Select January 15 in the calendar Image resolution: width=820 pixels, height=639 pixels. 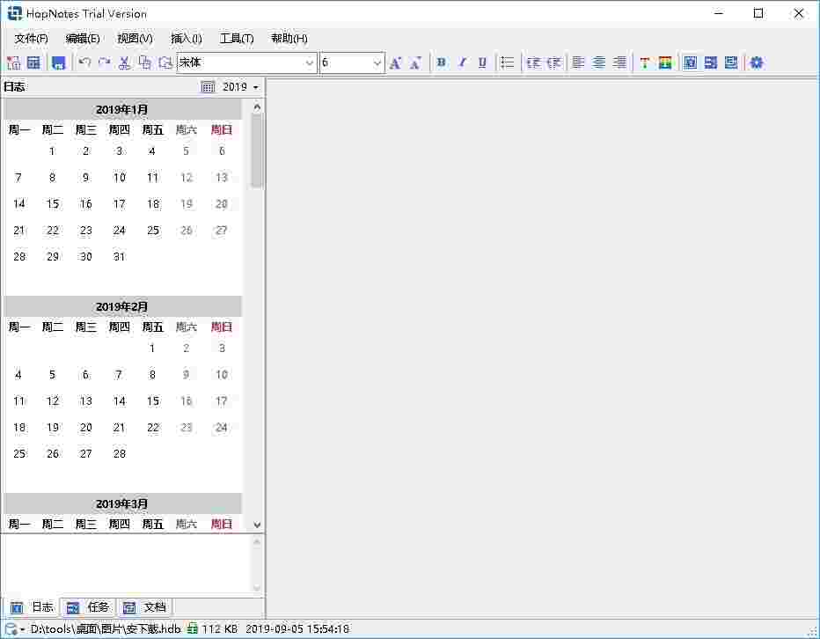coord(52,203)
